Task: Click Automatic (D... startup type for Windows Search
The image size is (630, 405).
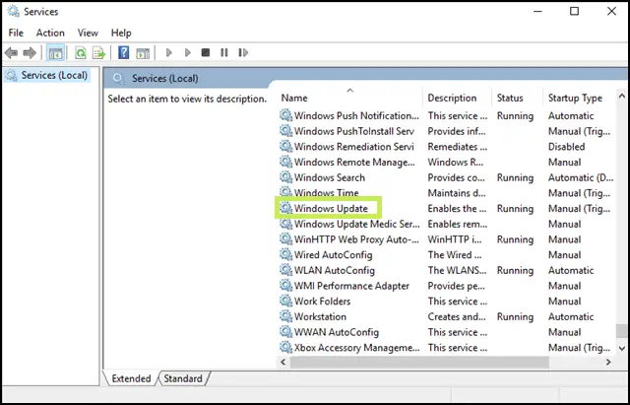Action: tap(581, 177)
